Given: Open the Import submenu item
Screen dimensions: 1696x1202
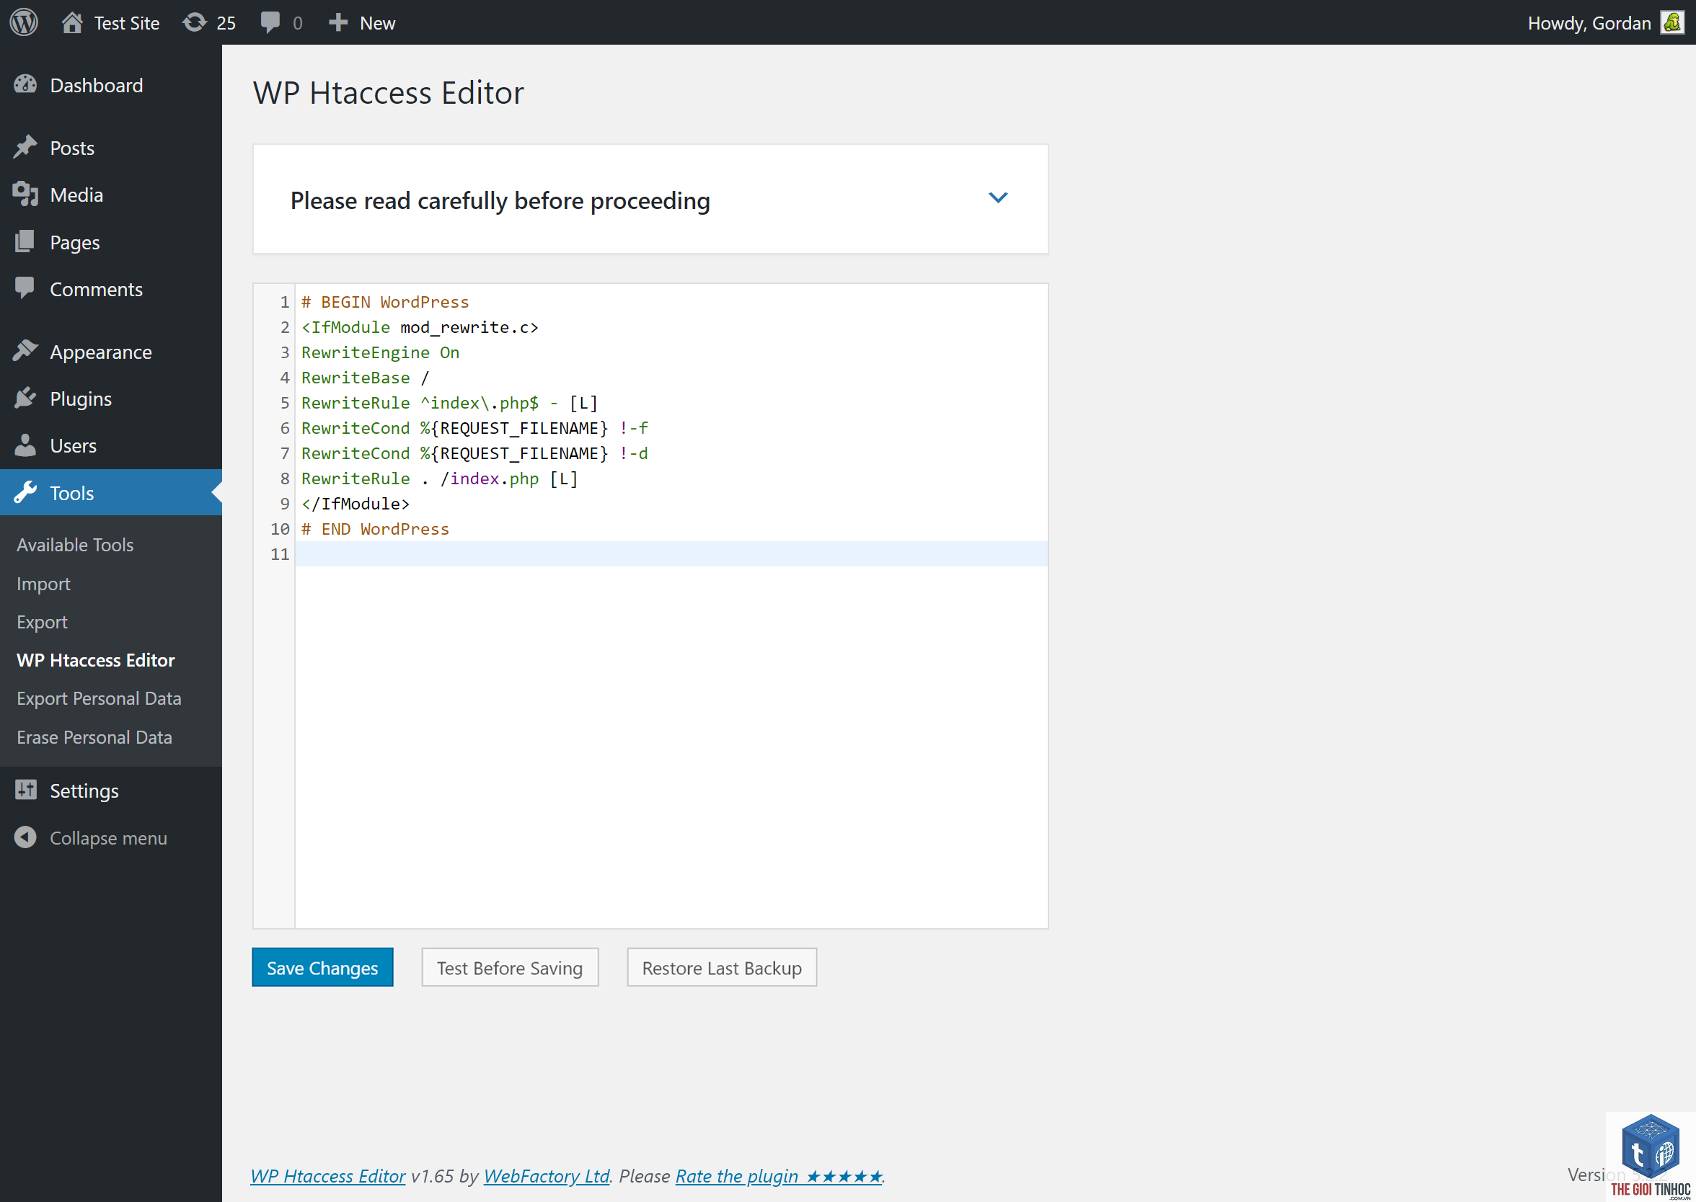Looking at the screenshot, I should pyautogui.click(x=44, y=584).
